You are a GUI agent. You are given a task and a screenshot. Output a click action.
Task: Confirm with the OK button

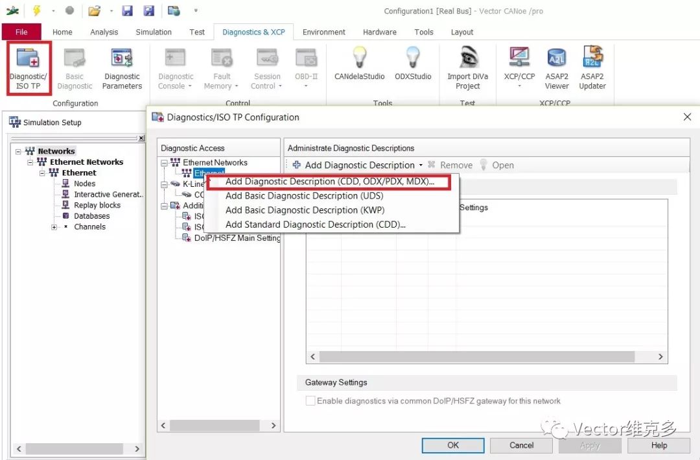452,445
